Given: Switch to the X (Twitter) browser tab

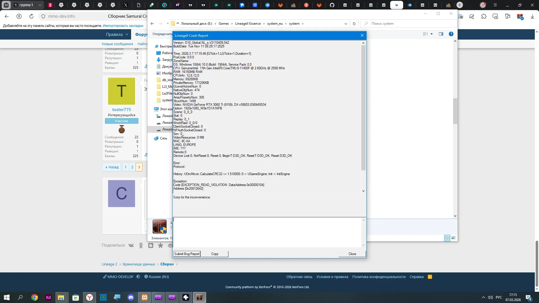Looking at the screenshot, I should tap(126, 5).
